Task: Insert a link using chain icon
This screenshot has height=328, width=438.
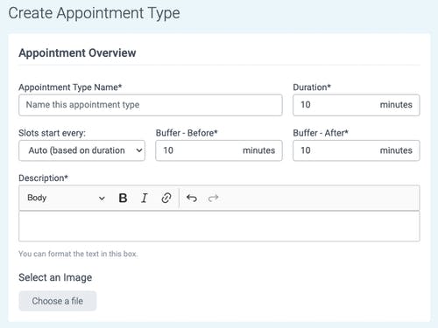Action: (166, 198)
